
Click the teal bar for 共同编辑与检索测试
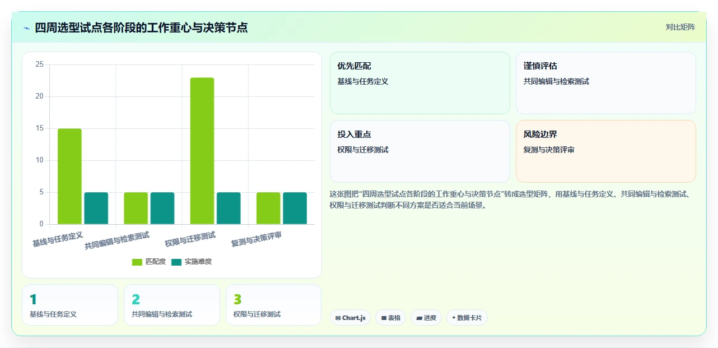click(162, 208)
